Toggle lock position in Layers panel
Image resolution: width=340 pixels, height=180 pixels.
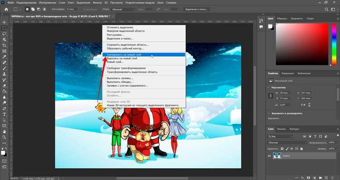291,149
